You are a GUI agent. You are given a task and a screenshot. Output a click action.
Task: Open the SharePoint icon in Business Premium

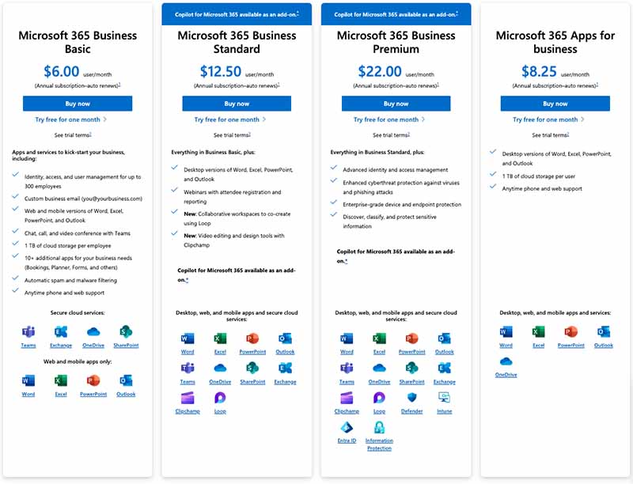pyautogui.click(x=411, y=369)
